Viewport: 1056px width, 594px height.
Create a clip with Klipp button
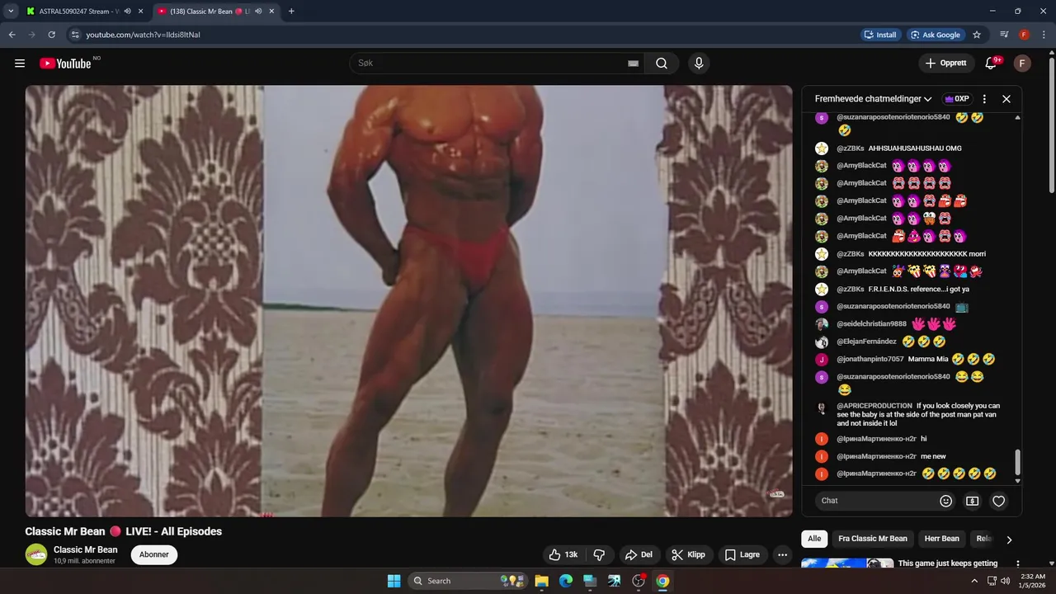(689, 554)
